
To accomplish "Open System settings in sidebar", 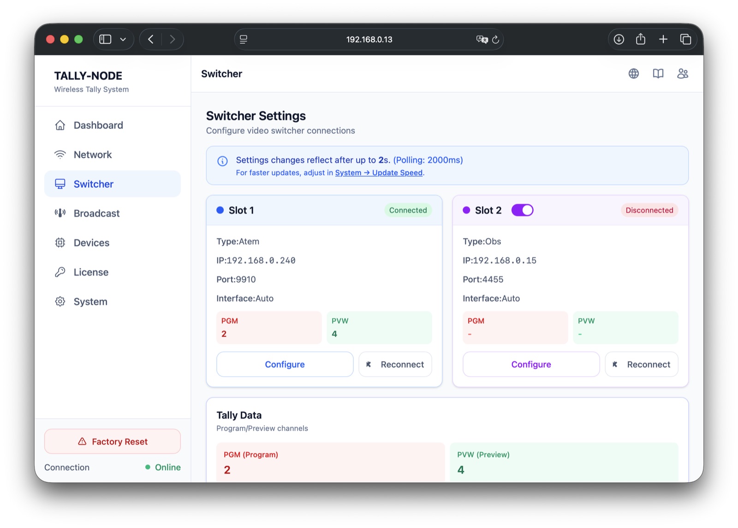I will tap(113, 302).
